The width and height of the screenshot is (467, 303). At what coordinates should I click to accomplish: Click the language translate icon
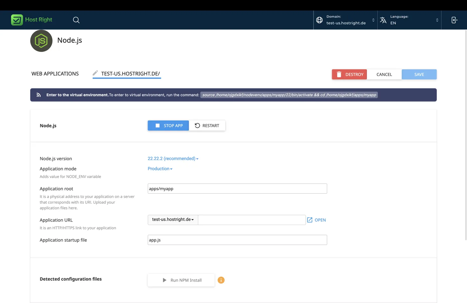point(383,20)
